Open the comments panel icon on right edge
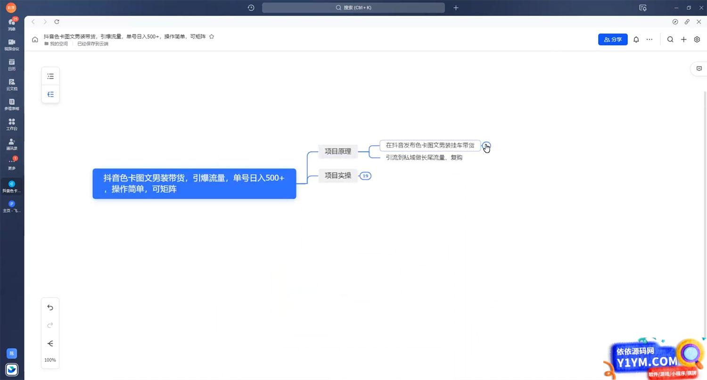The width and height of the screenshot is (707, 380). click(x=699, y=68)
